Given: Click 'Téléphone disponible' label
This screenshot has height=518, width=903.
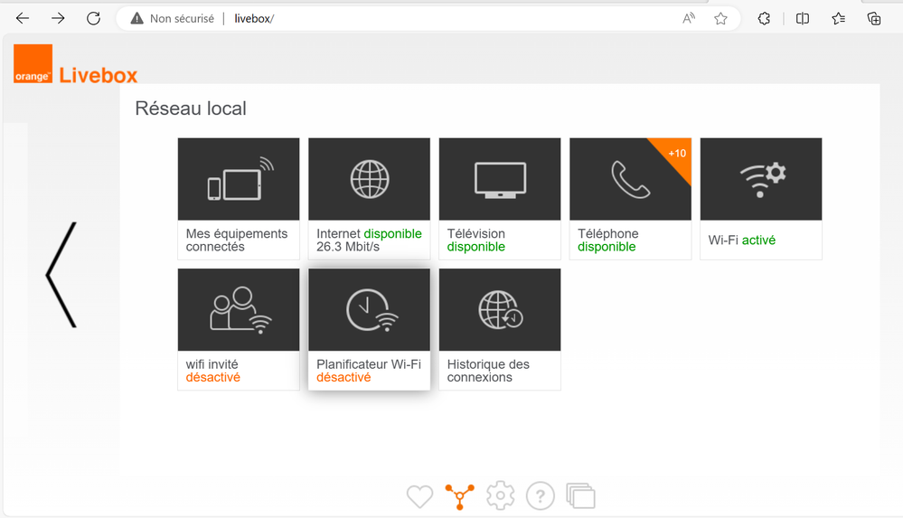Looking at the screenshot, I should [608, 240].
